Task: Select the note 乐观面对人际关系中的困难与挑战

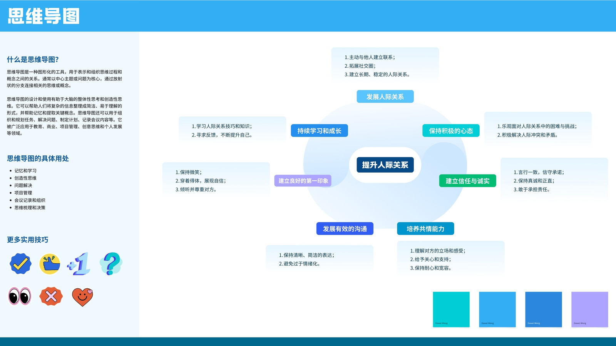Action: click(x=537, y=126)
